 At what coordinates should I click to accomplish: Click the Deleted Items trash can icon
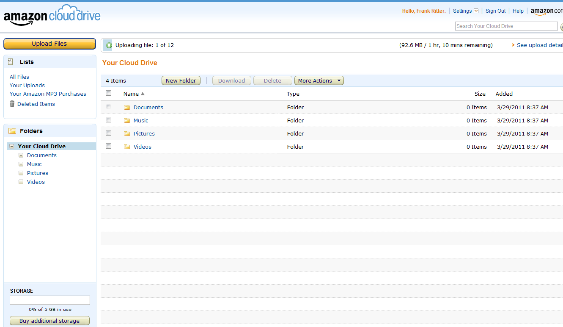click(12, 104)
